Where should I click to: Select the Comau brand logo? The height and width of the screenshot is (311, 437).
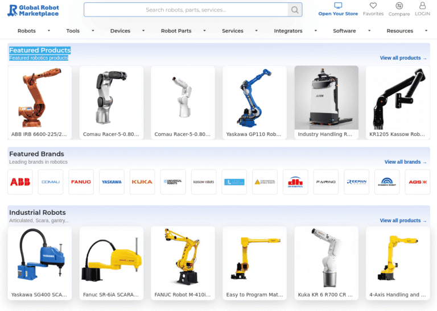pos(51,182)
